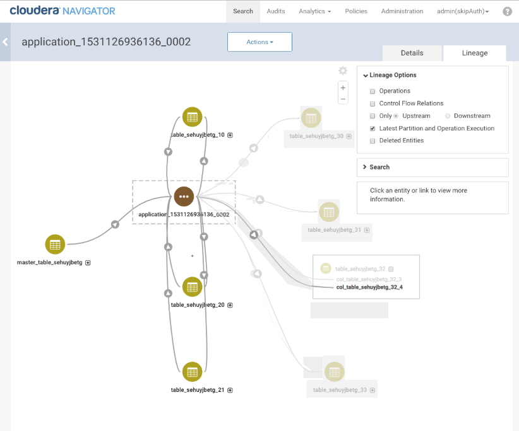Enable the Operations checkbox
The height and width of the screenshot is (431, 519).
click(x=373, y=91)
